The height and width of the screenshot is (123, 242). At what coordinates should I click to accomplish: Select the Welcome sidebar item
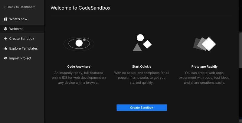coord(22,29)
